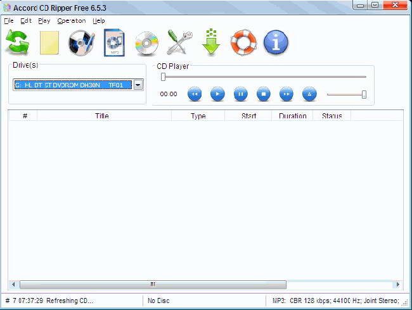Open the Play menu
This screenshot has width=412, height=310.
pos(44,21)
